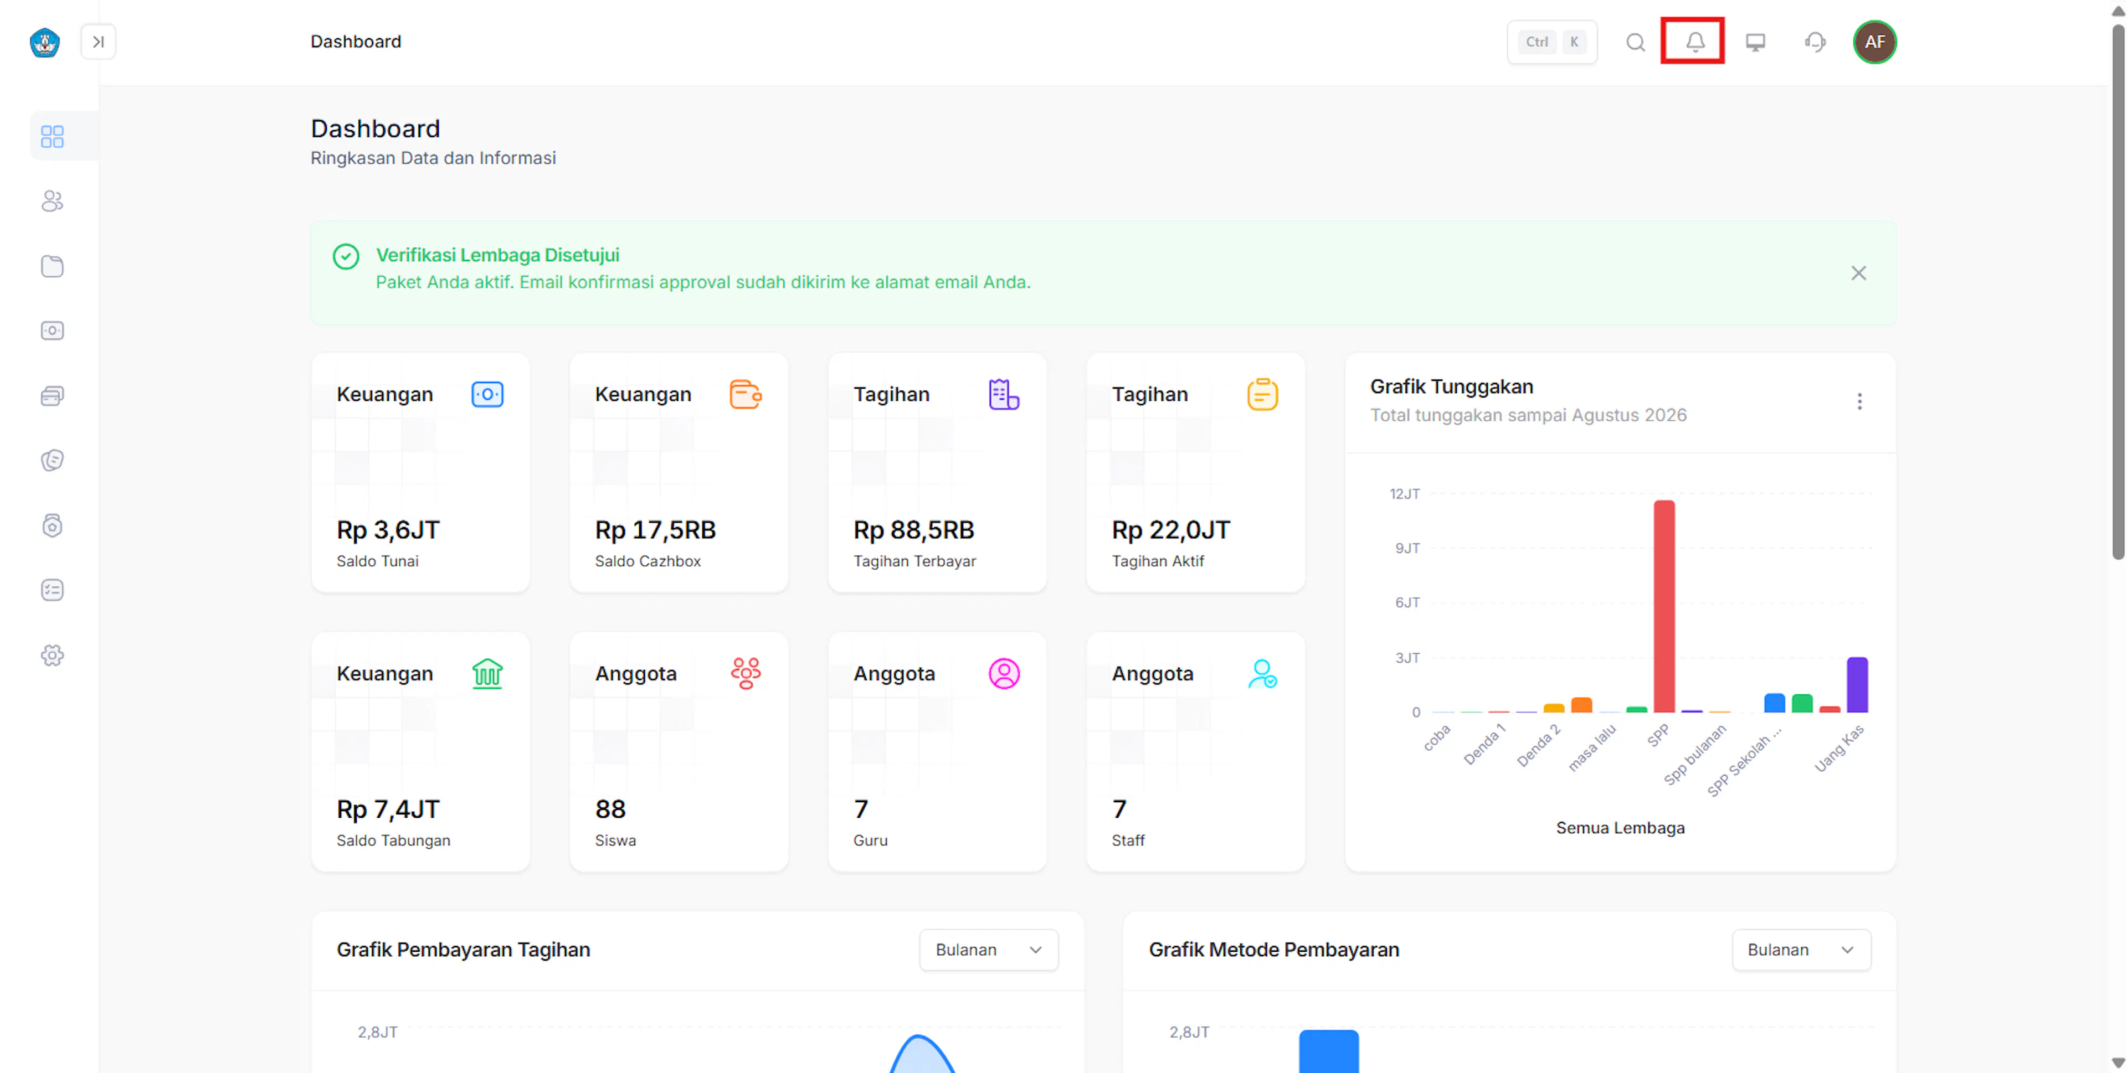Open the chat bubble sidebar icon
This screenshot has height=1073, width=2127.
tap(52, 460)
